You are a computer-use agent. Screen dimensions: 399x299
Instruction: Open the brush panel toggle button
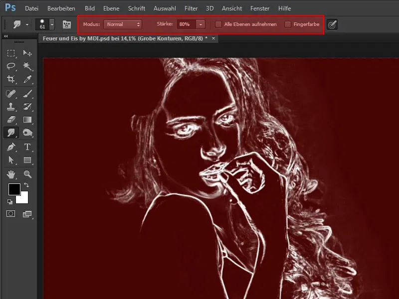click(x=67, y=24)
